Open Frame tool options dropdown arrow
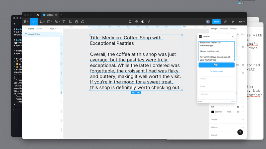 point(44,22)
